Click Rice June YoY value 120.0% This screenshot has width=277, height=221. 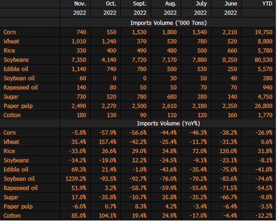coord(228,151)
